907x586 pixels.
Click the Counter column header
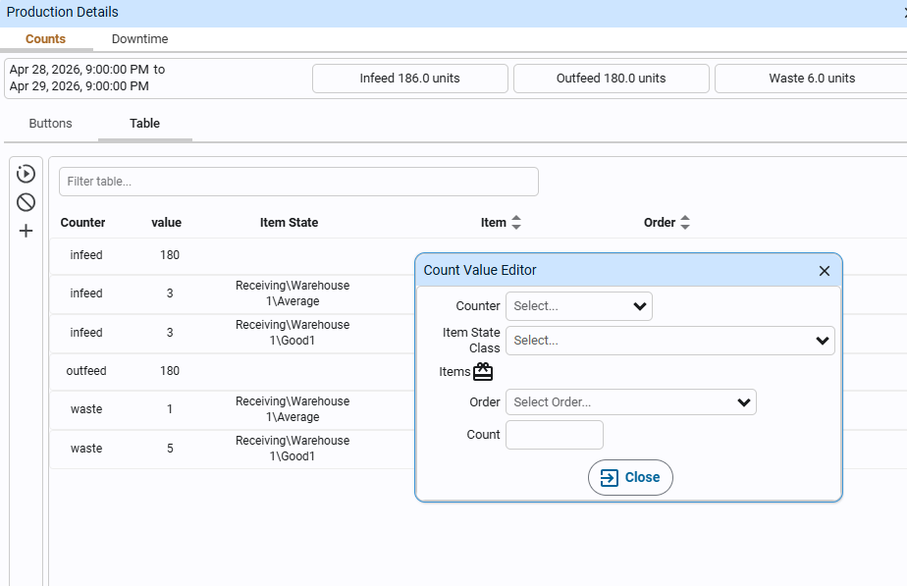click(x=82, y=222)
